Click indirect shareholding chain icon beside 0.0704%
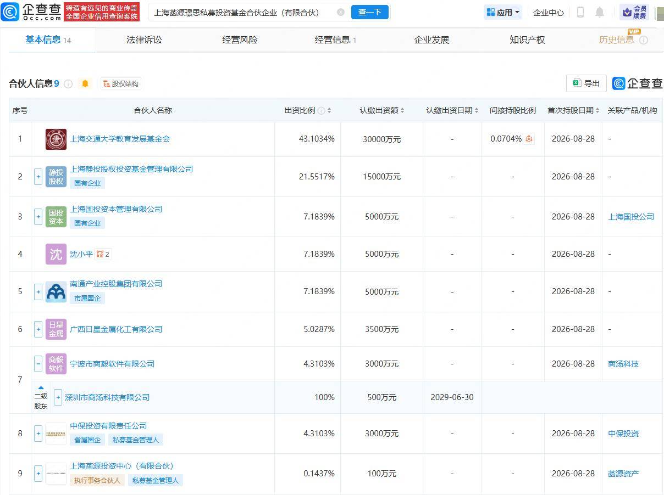The height and width of the screenshot is (495, 664). pyautogui.click(x=529, y=139)
